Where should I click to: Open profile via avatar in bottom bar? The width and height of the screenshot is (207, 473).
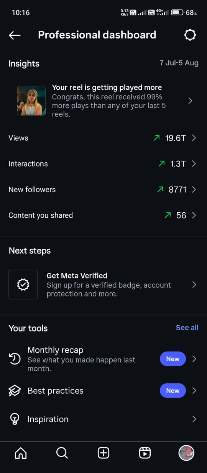[x=186, y=453]
